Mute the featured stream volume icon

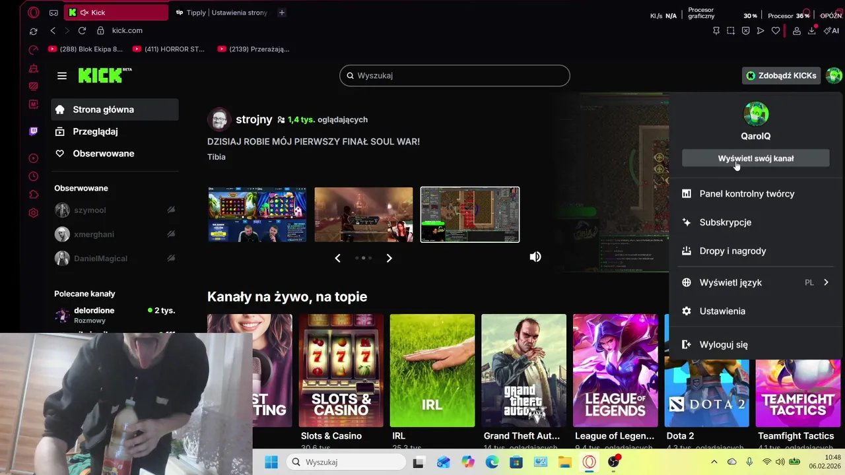(535, 257)
